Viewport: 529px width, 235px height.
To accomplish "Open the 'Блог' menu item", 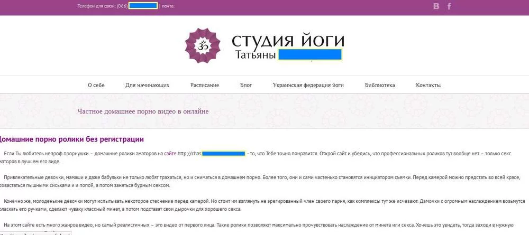I will pyautogui.click(x=246, y=85).
